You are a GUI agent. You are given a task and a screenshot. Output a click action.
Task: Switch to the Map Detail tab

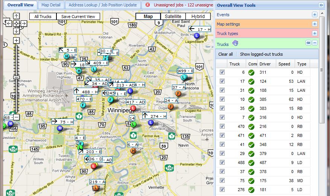51,5
